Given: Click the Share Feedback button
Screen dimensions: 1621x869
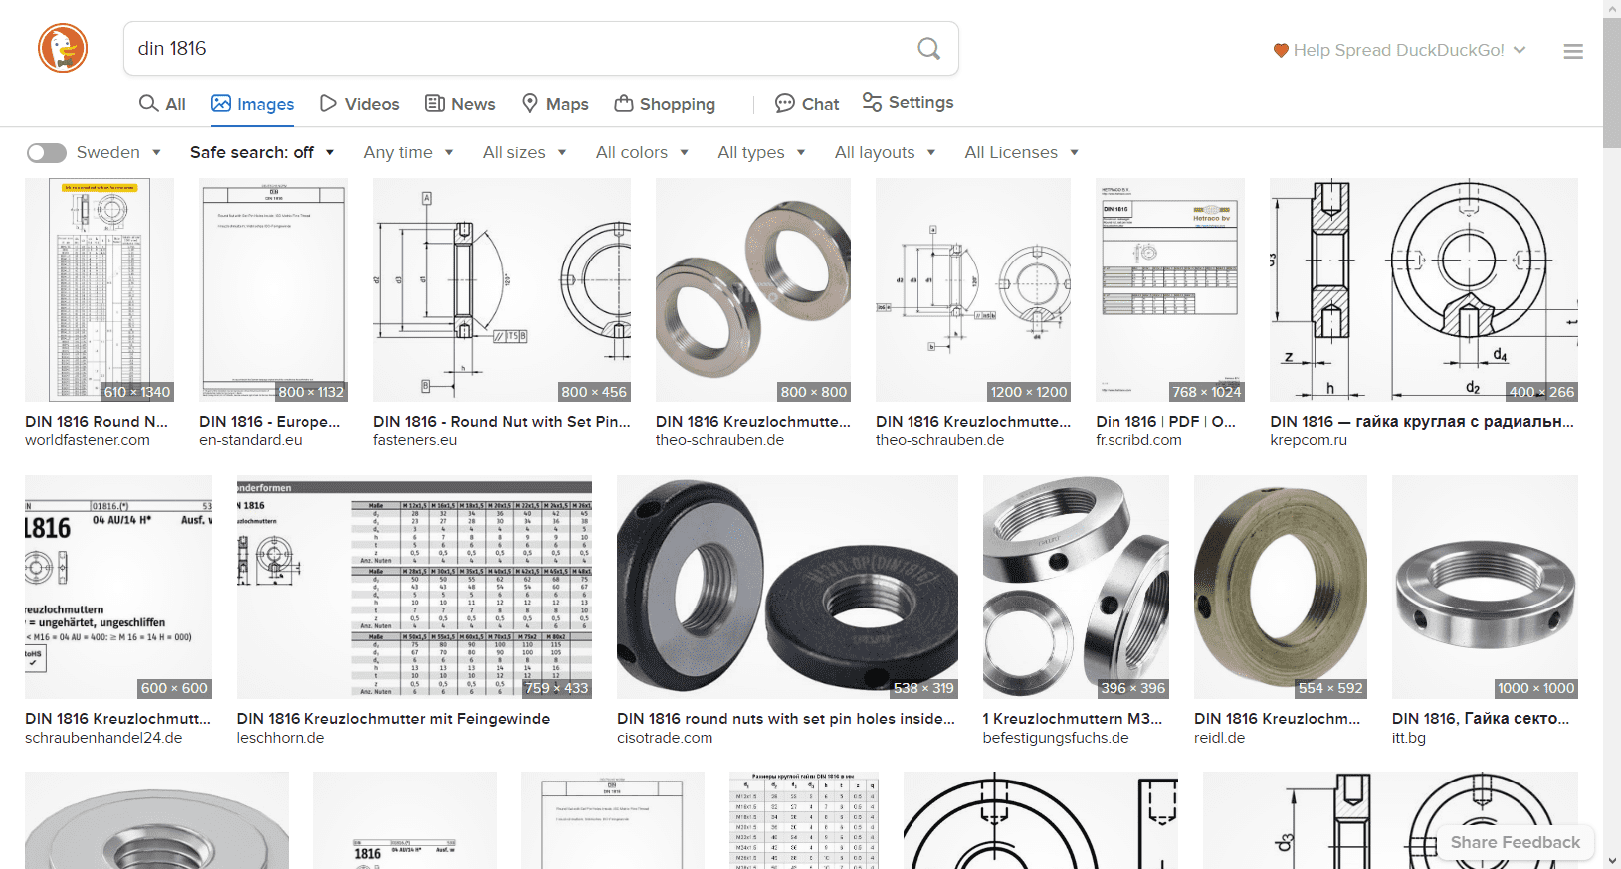Looking at the screenshot, I should coord(1515,842).
